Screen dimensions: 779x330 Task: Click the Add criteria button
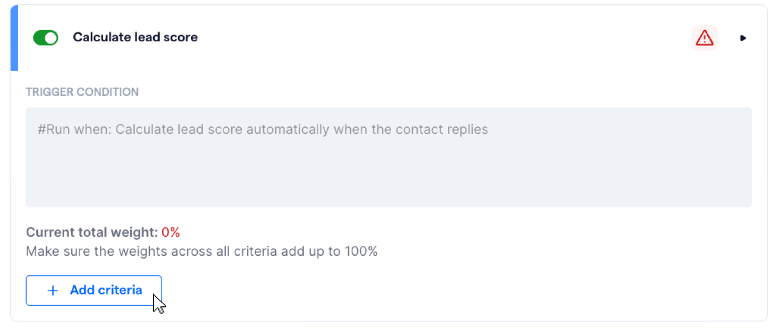(x=94, y=291)
